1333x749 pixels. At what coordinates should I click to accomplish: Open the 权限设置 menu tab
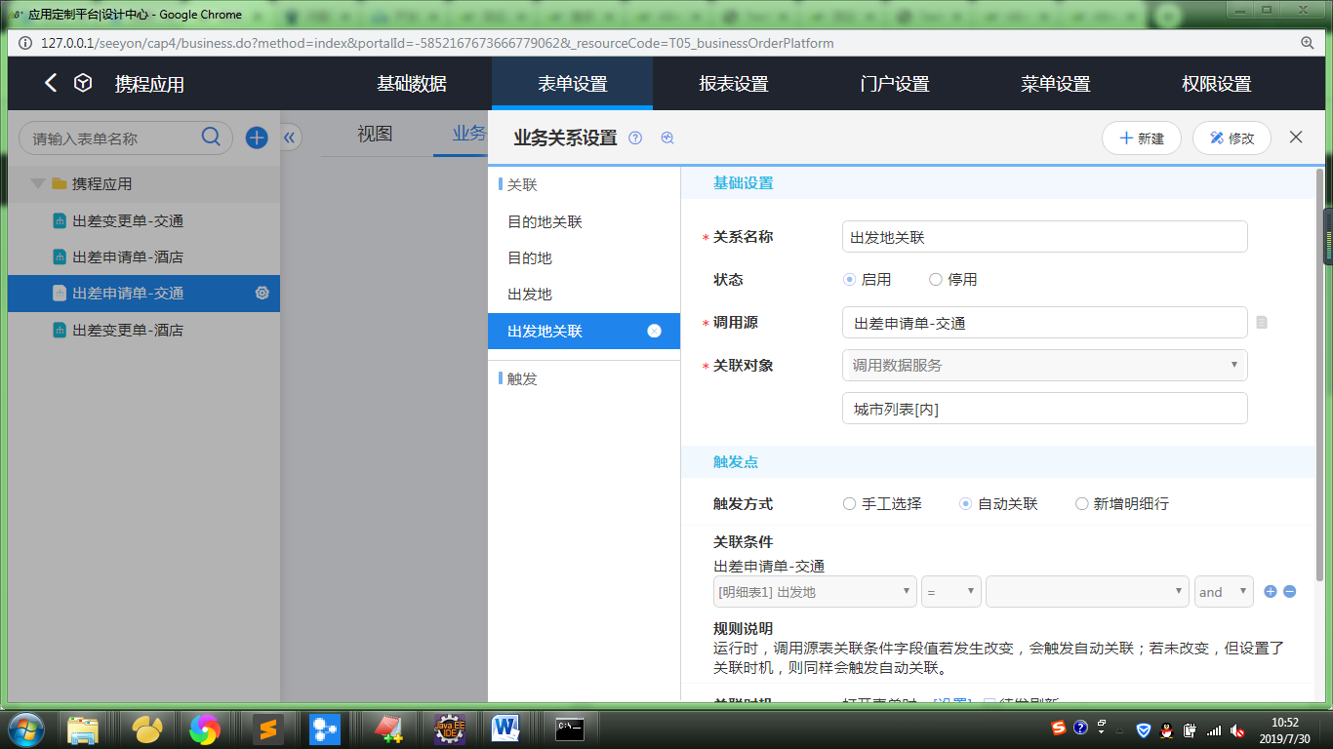click(1216, 84)
